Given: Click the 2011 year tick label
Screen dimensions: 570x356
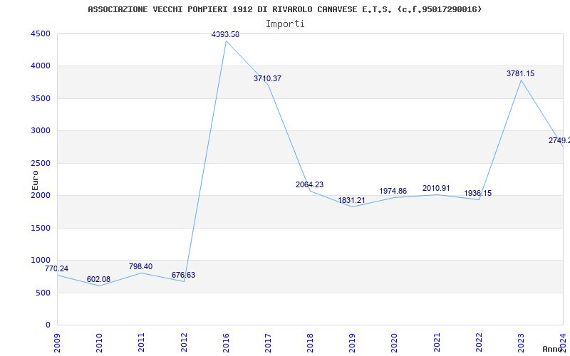Looking at the screenshot, I should (x=141, y=342).
